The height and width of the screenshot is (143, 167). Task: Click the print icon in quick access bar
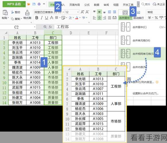tap(39, 4)
